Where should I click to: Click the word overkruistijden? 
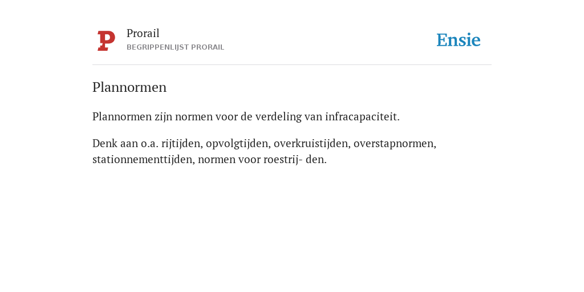click(312, 144)
